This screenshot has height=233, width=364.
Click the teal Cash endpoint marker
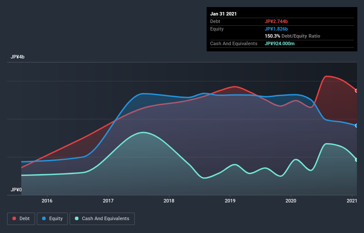click(x=356, y=160)
